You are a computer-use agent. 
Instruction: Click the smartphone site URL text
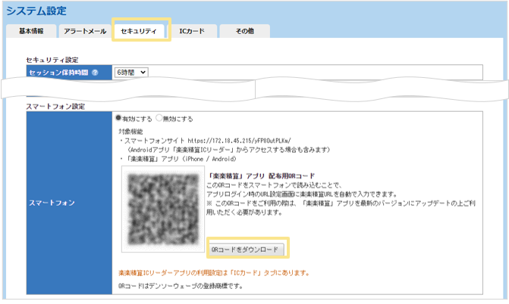(x=237, y=140)
